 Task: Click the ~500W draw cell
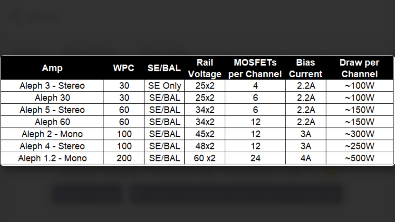pos(360,158)
